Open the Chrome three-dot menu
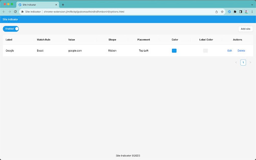Image resolution: width=256 pixels, height=160 pixels. [x=252, y=12]
